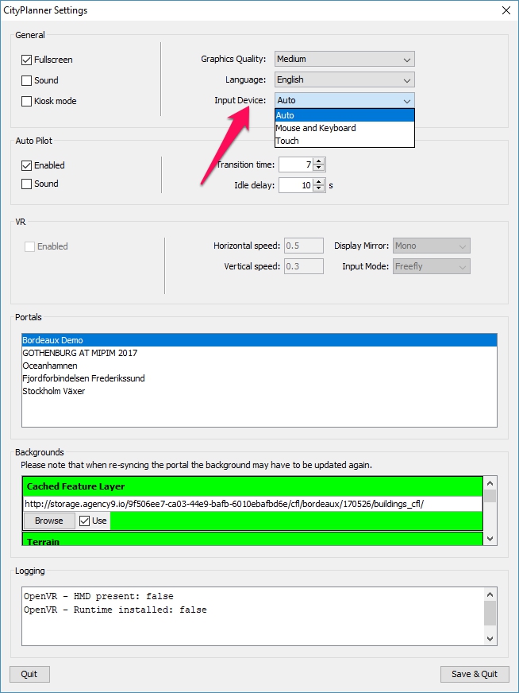The height and width of the screenshot is (693, 519).
Task: Click Logging box scroll up arrow
Action: click(490, 594)
